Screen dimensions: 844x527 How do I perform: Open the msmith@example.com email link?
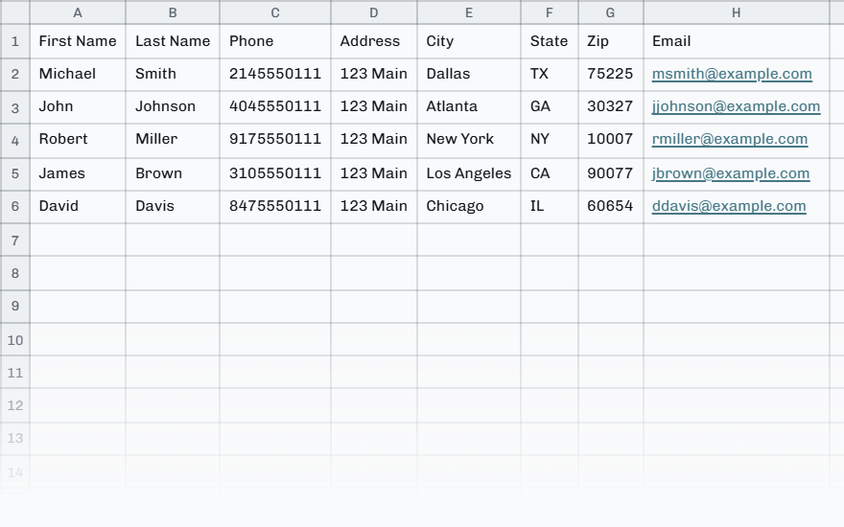point(732,74)
